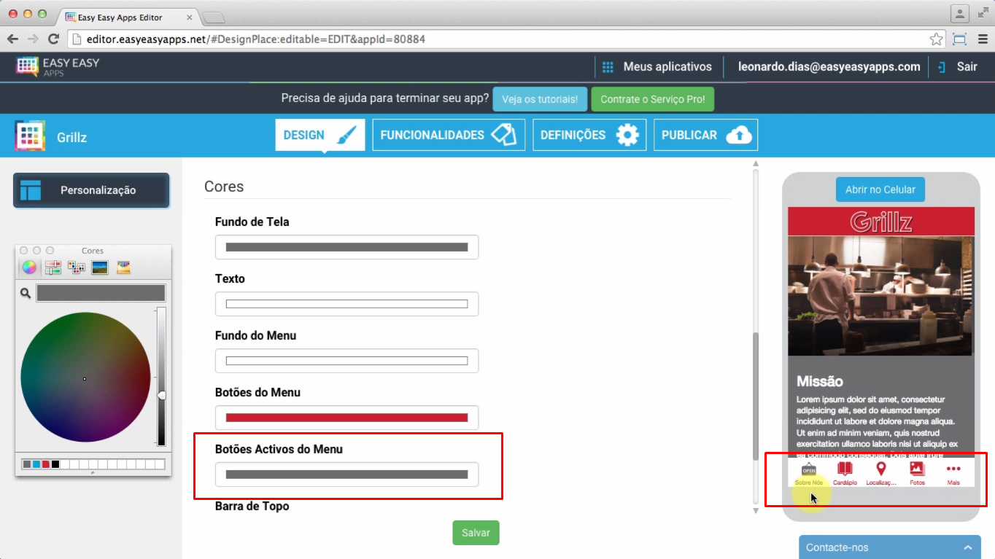Tap the Fotos icon in phone preview
The width and height of the screenshot is (995, 559).
click(917, 469)
